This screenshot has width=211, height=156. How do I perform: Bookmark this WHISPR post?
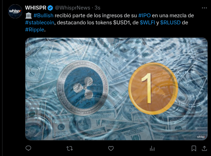point(194,149)
